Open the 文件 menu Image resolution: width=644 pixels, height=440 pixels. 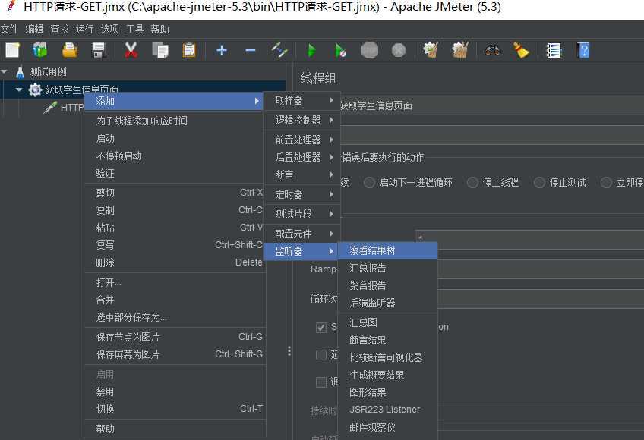(9, 29)
